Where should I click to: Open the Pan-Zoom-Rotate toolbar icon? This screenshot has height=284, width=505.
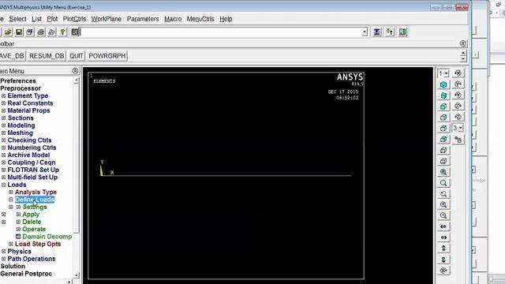[x=30, y=32]
